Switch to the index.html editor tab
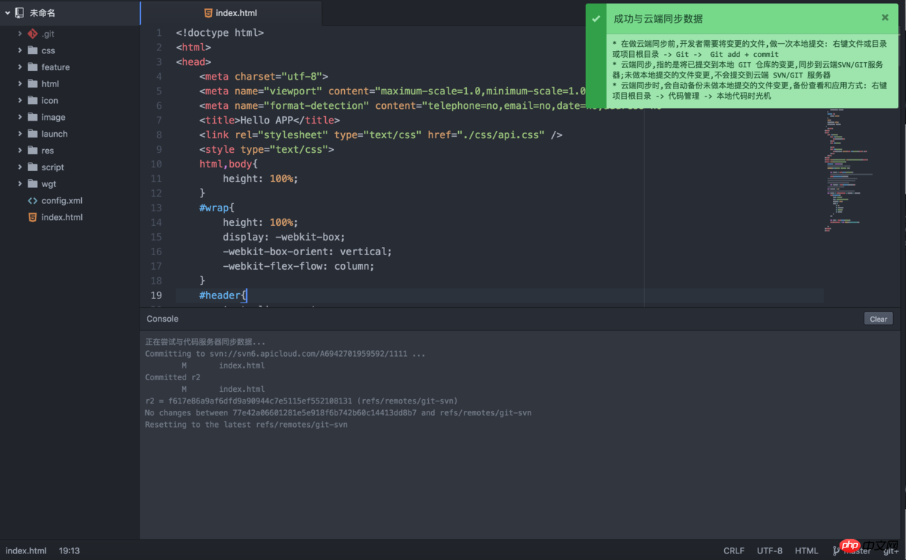 [230, 13]
